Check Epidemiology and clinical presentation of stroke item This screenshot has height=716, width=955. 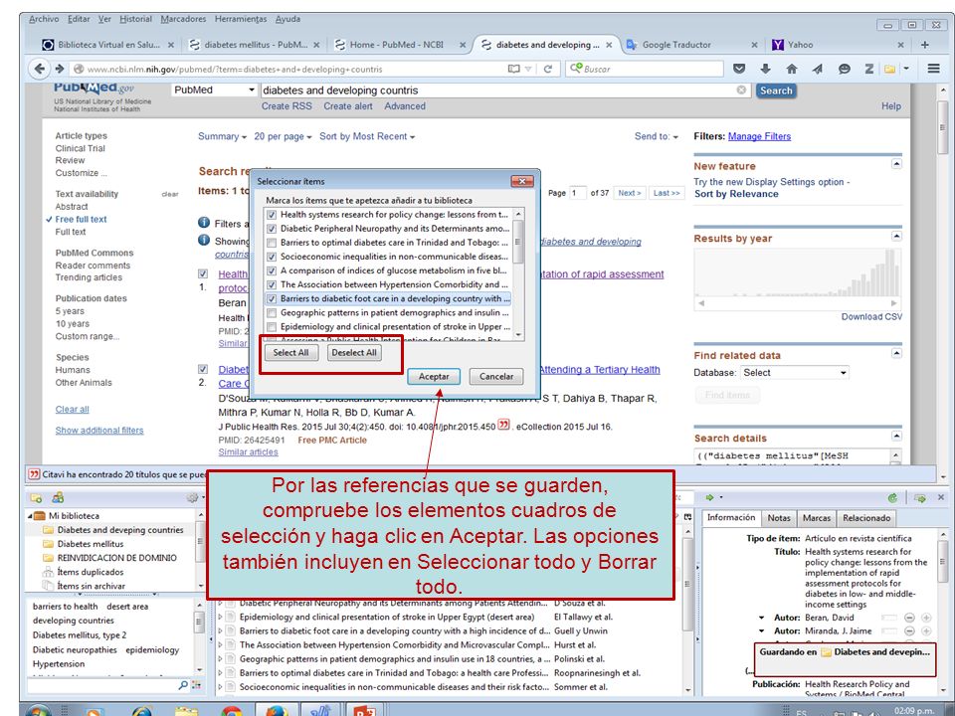pos(272,326)
